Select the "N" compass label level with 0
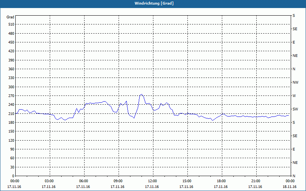Screen dimensions: 306x191 coord(294,176)
